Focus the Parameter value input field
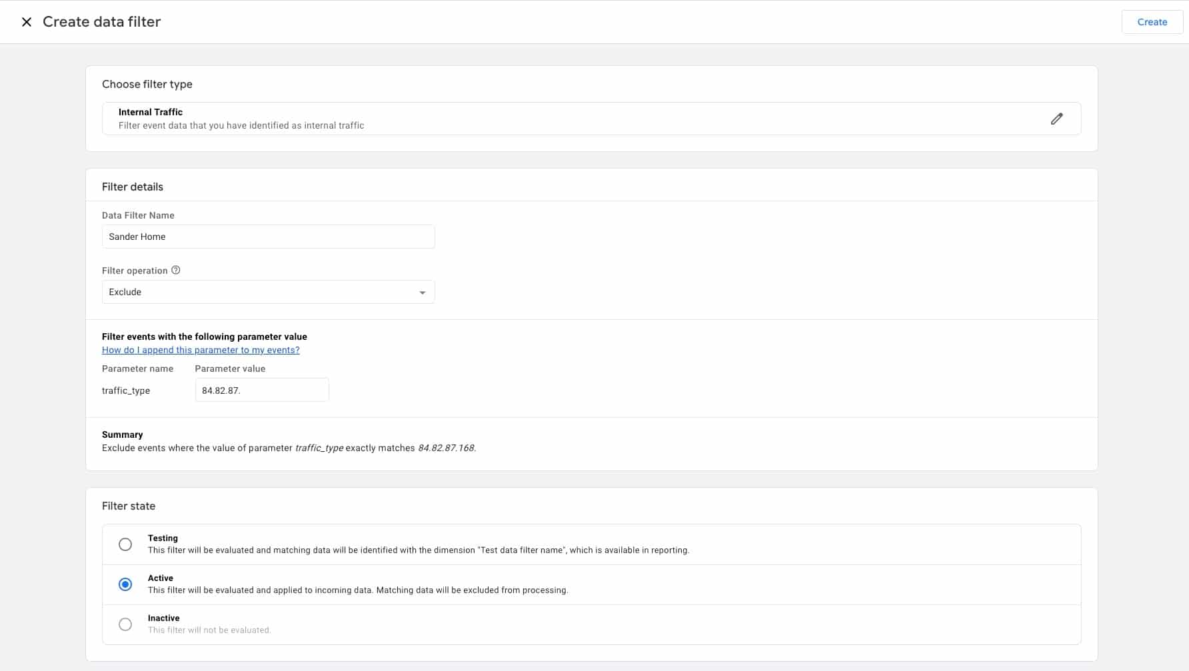 (x=262, y=390)
